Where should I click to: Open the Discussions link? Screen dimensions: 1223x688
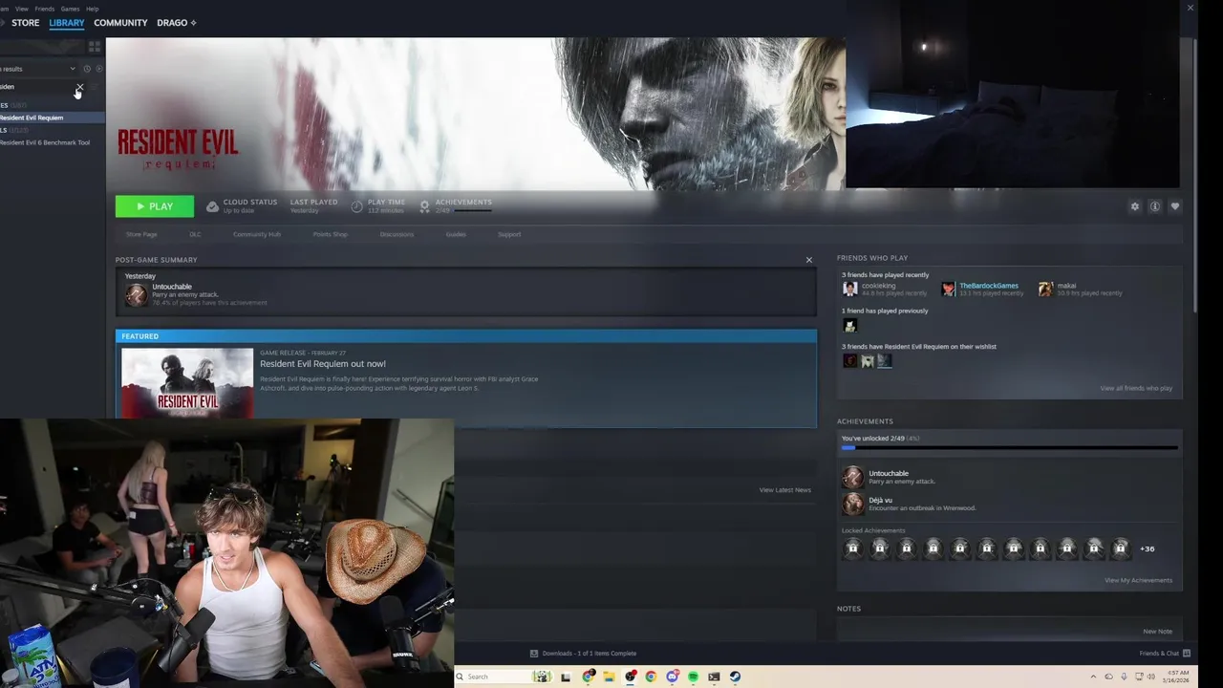point(397,234)
